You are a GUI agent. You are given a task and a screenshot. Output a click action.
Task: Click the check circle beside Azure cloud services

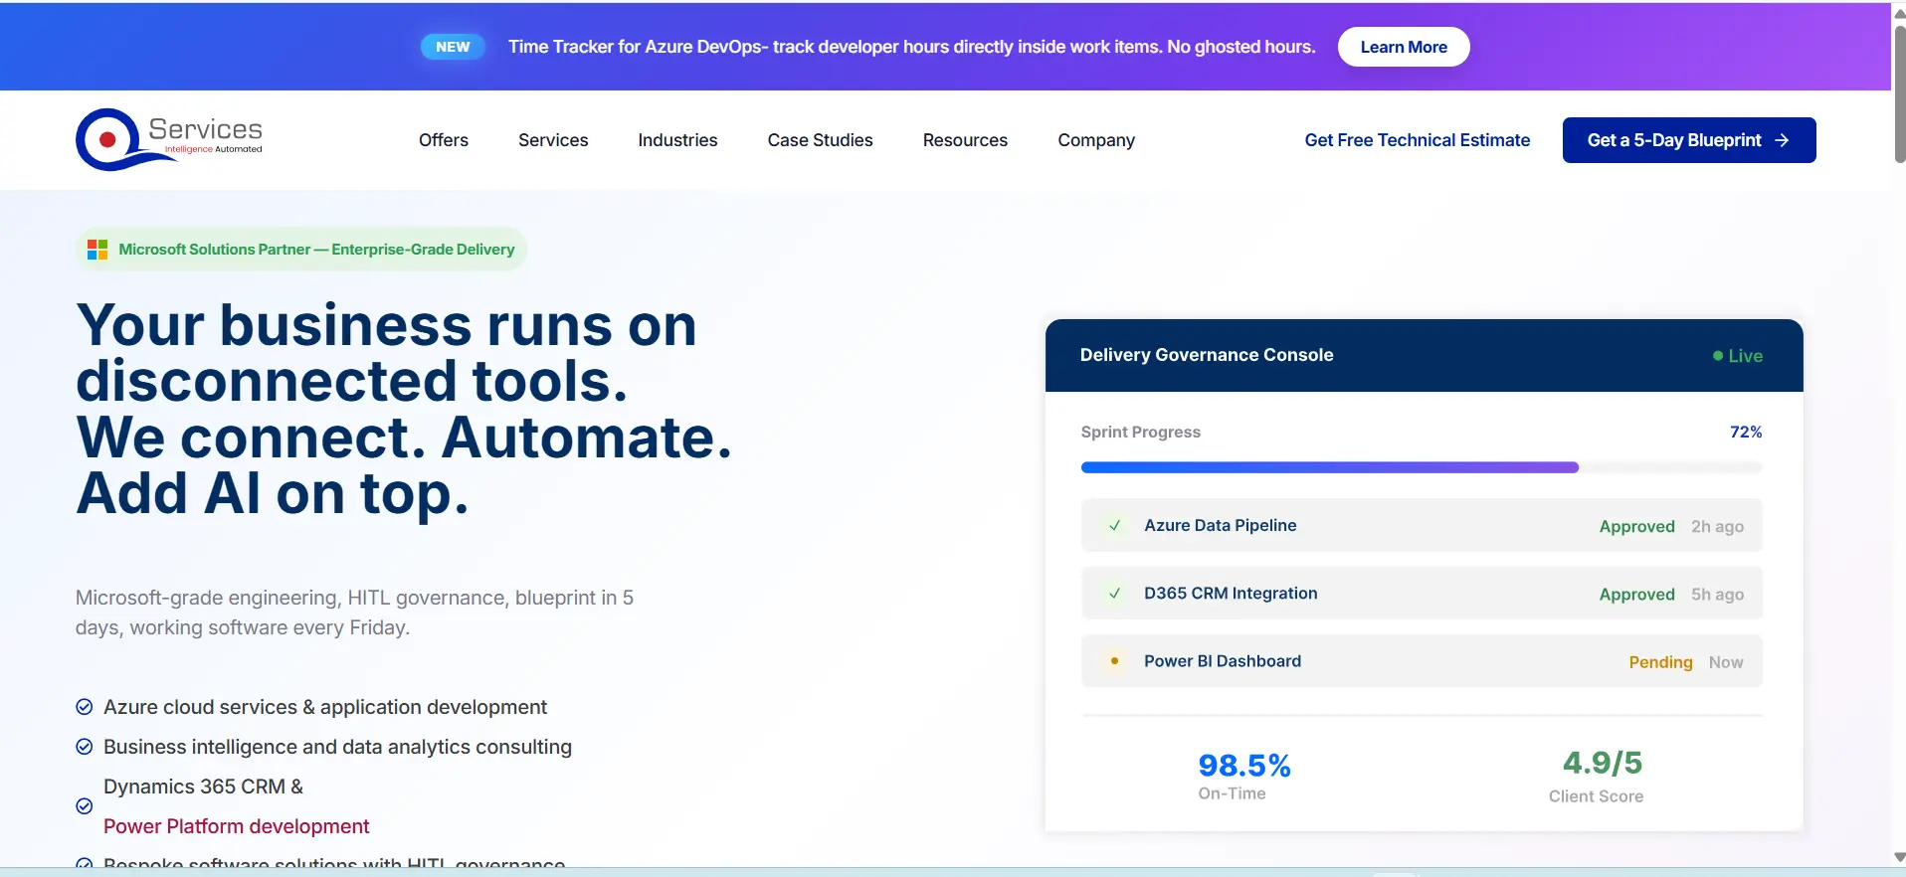coord(85,707)
